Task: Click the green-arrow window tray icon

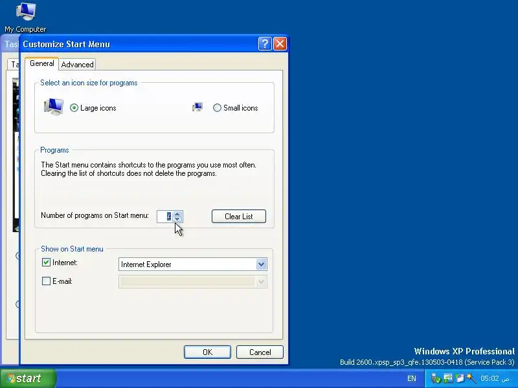Action: coord(448,378)
